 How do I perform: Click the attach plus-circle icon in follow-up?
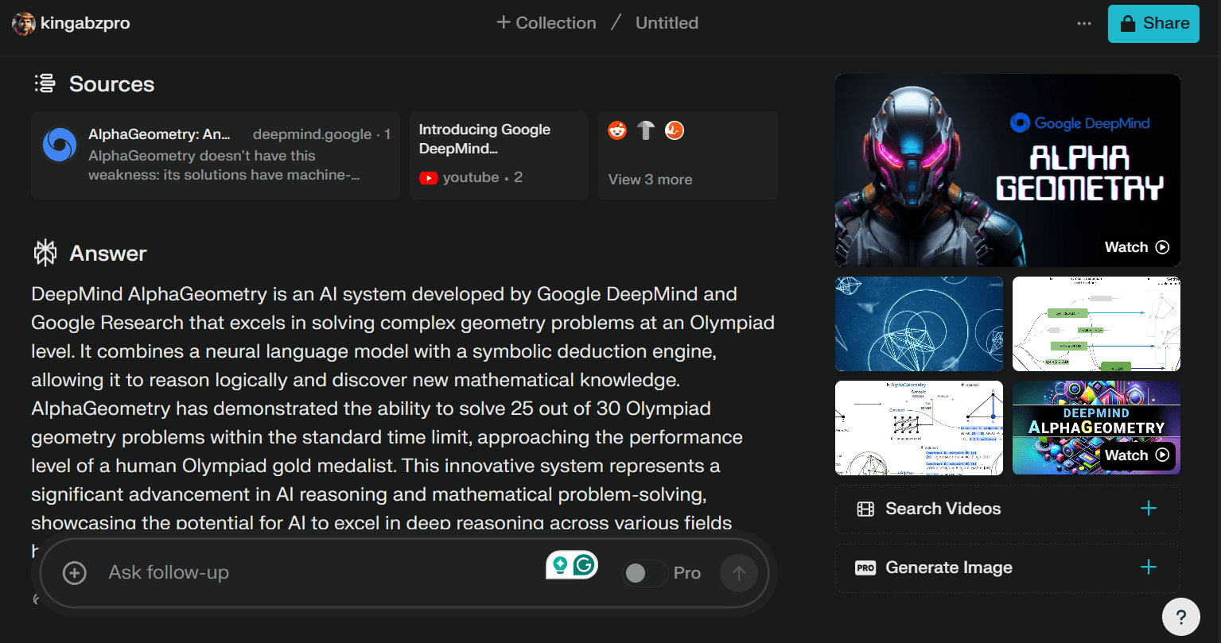point(75,573)
